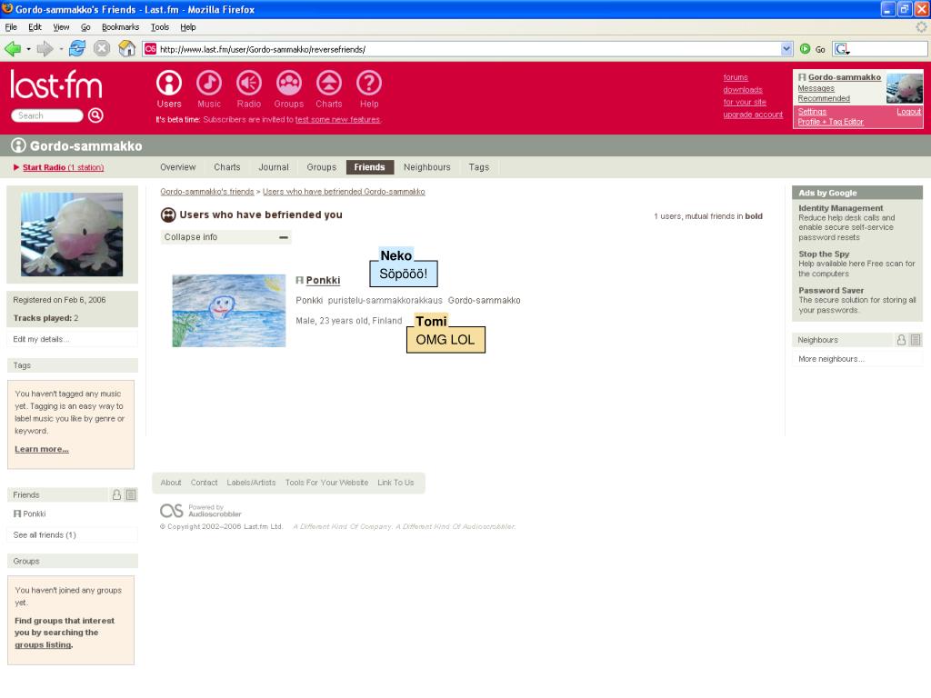
Task: Click the Identity Management ad link
Action: tap(840, 208)
